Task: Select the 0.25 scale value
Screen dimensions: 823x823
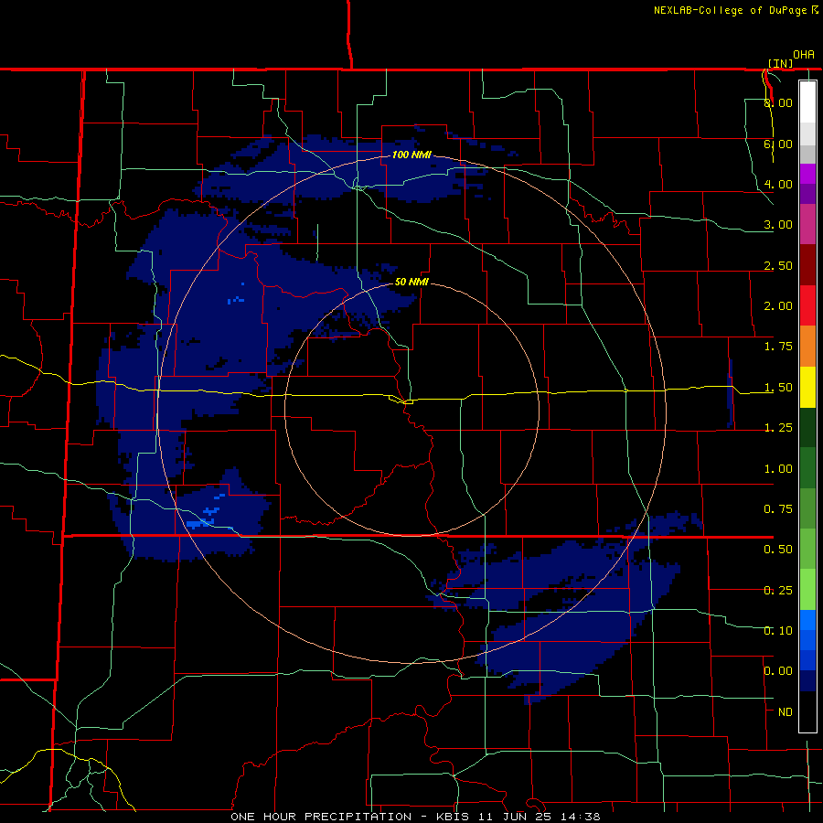Action: (x=778, y=591)
